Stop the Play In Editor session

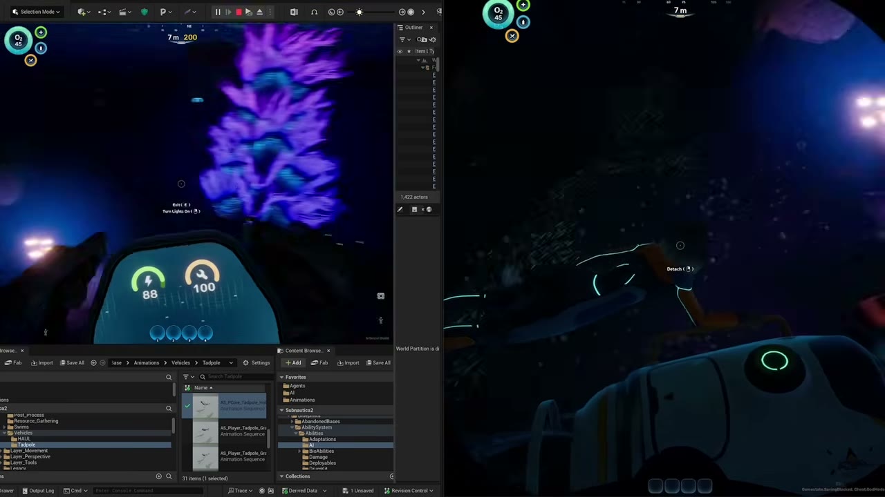coord(238,12)
